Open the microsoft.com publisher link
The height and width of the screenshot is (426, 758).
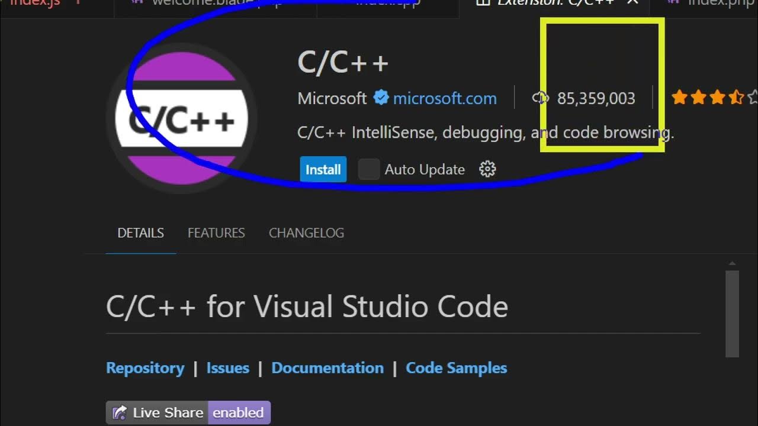point(445,98)
